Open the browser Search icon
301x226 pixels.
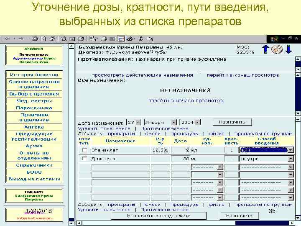(x=64, y=39)
